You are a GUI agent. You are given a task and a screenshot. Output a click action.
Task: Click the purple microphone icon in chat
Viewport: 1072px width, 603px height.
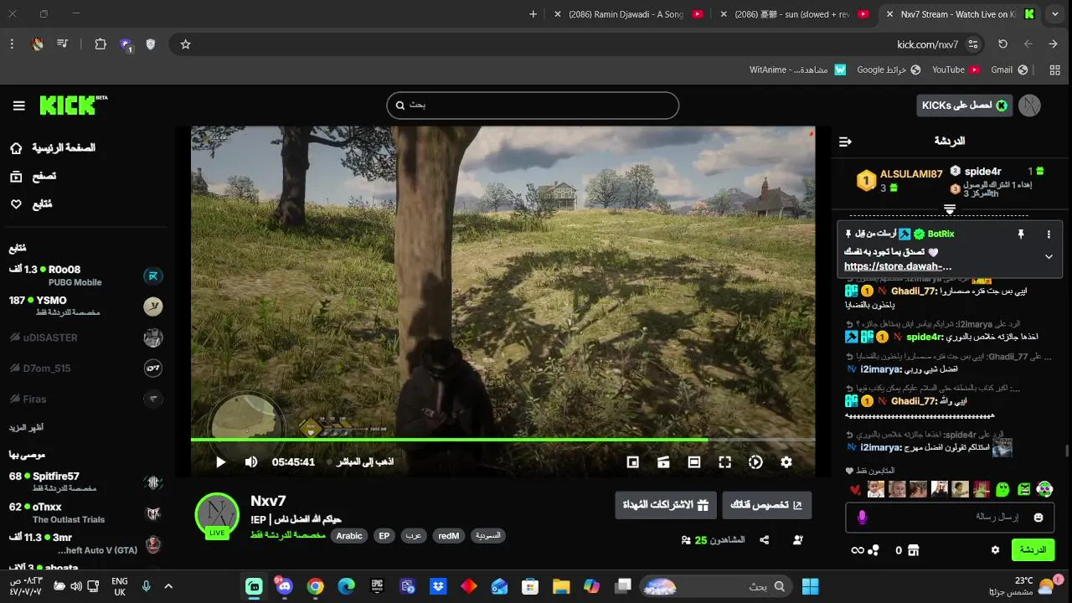click(862, 518)
